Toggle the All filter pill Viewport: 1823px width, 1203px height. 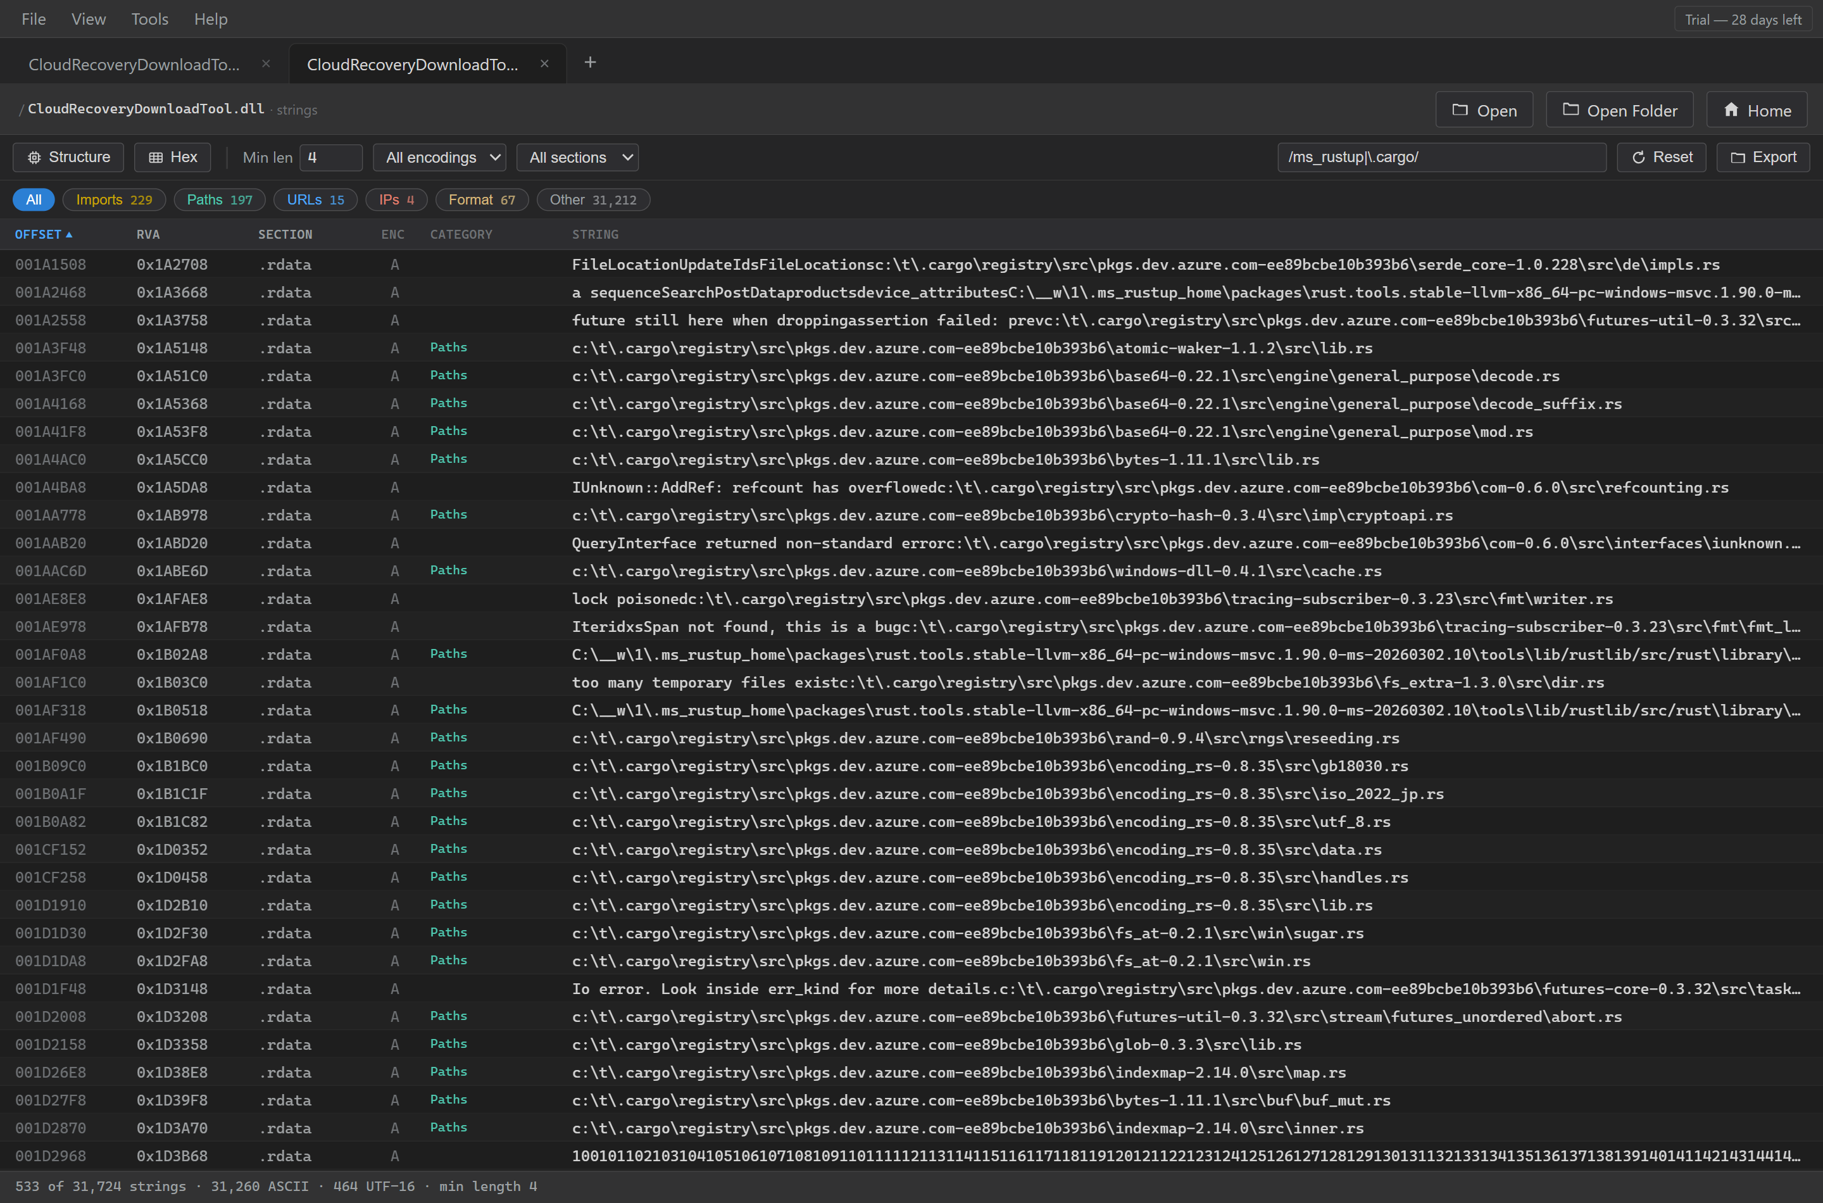click(34, 199)
